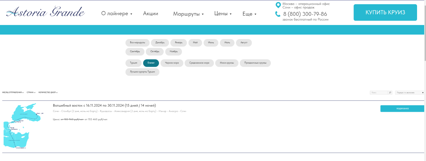Click the route text starting 'Сочи - Стамбул'
The width and height of the screenshot is (426, 161).
[x=119, y=111]
